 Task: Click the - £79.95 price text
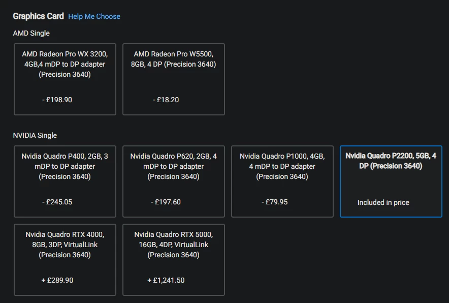[x=274, y=202]
